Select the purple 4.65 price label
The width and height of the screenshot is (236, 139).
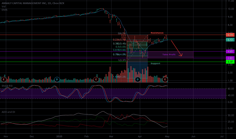coord(230,51)
